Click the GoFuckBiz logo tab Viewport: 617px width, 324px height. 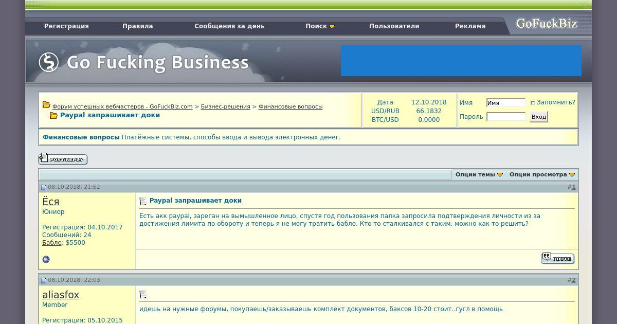click(547, 24)
